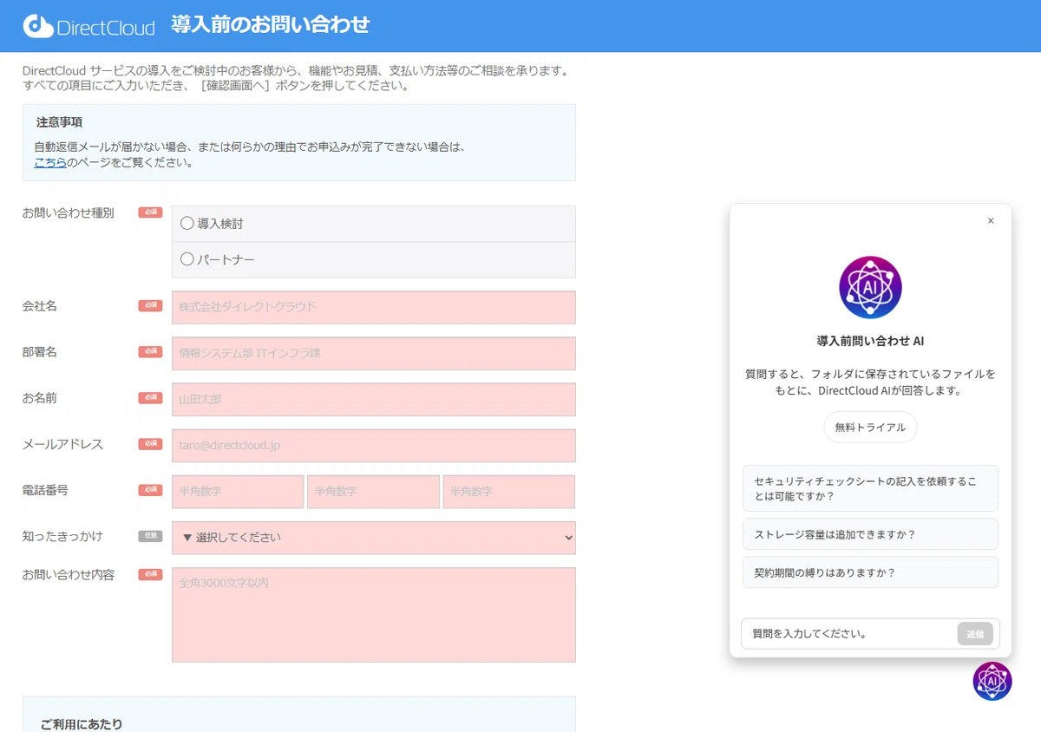Click the 任意 badge beside 知ったきっかけ

[150, 536]
